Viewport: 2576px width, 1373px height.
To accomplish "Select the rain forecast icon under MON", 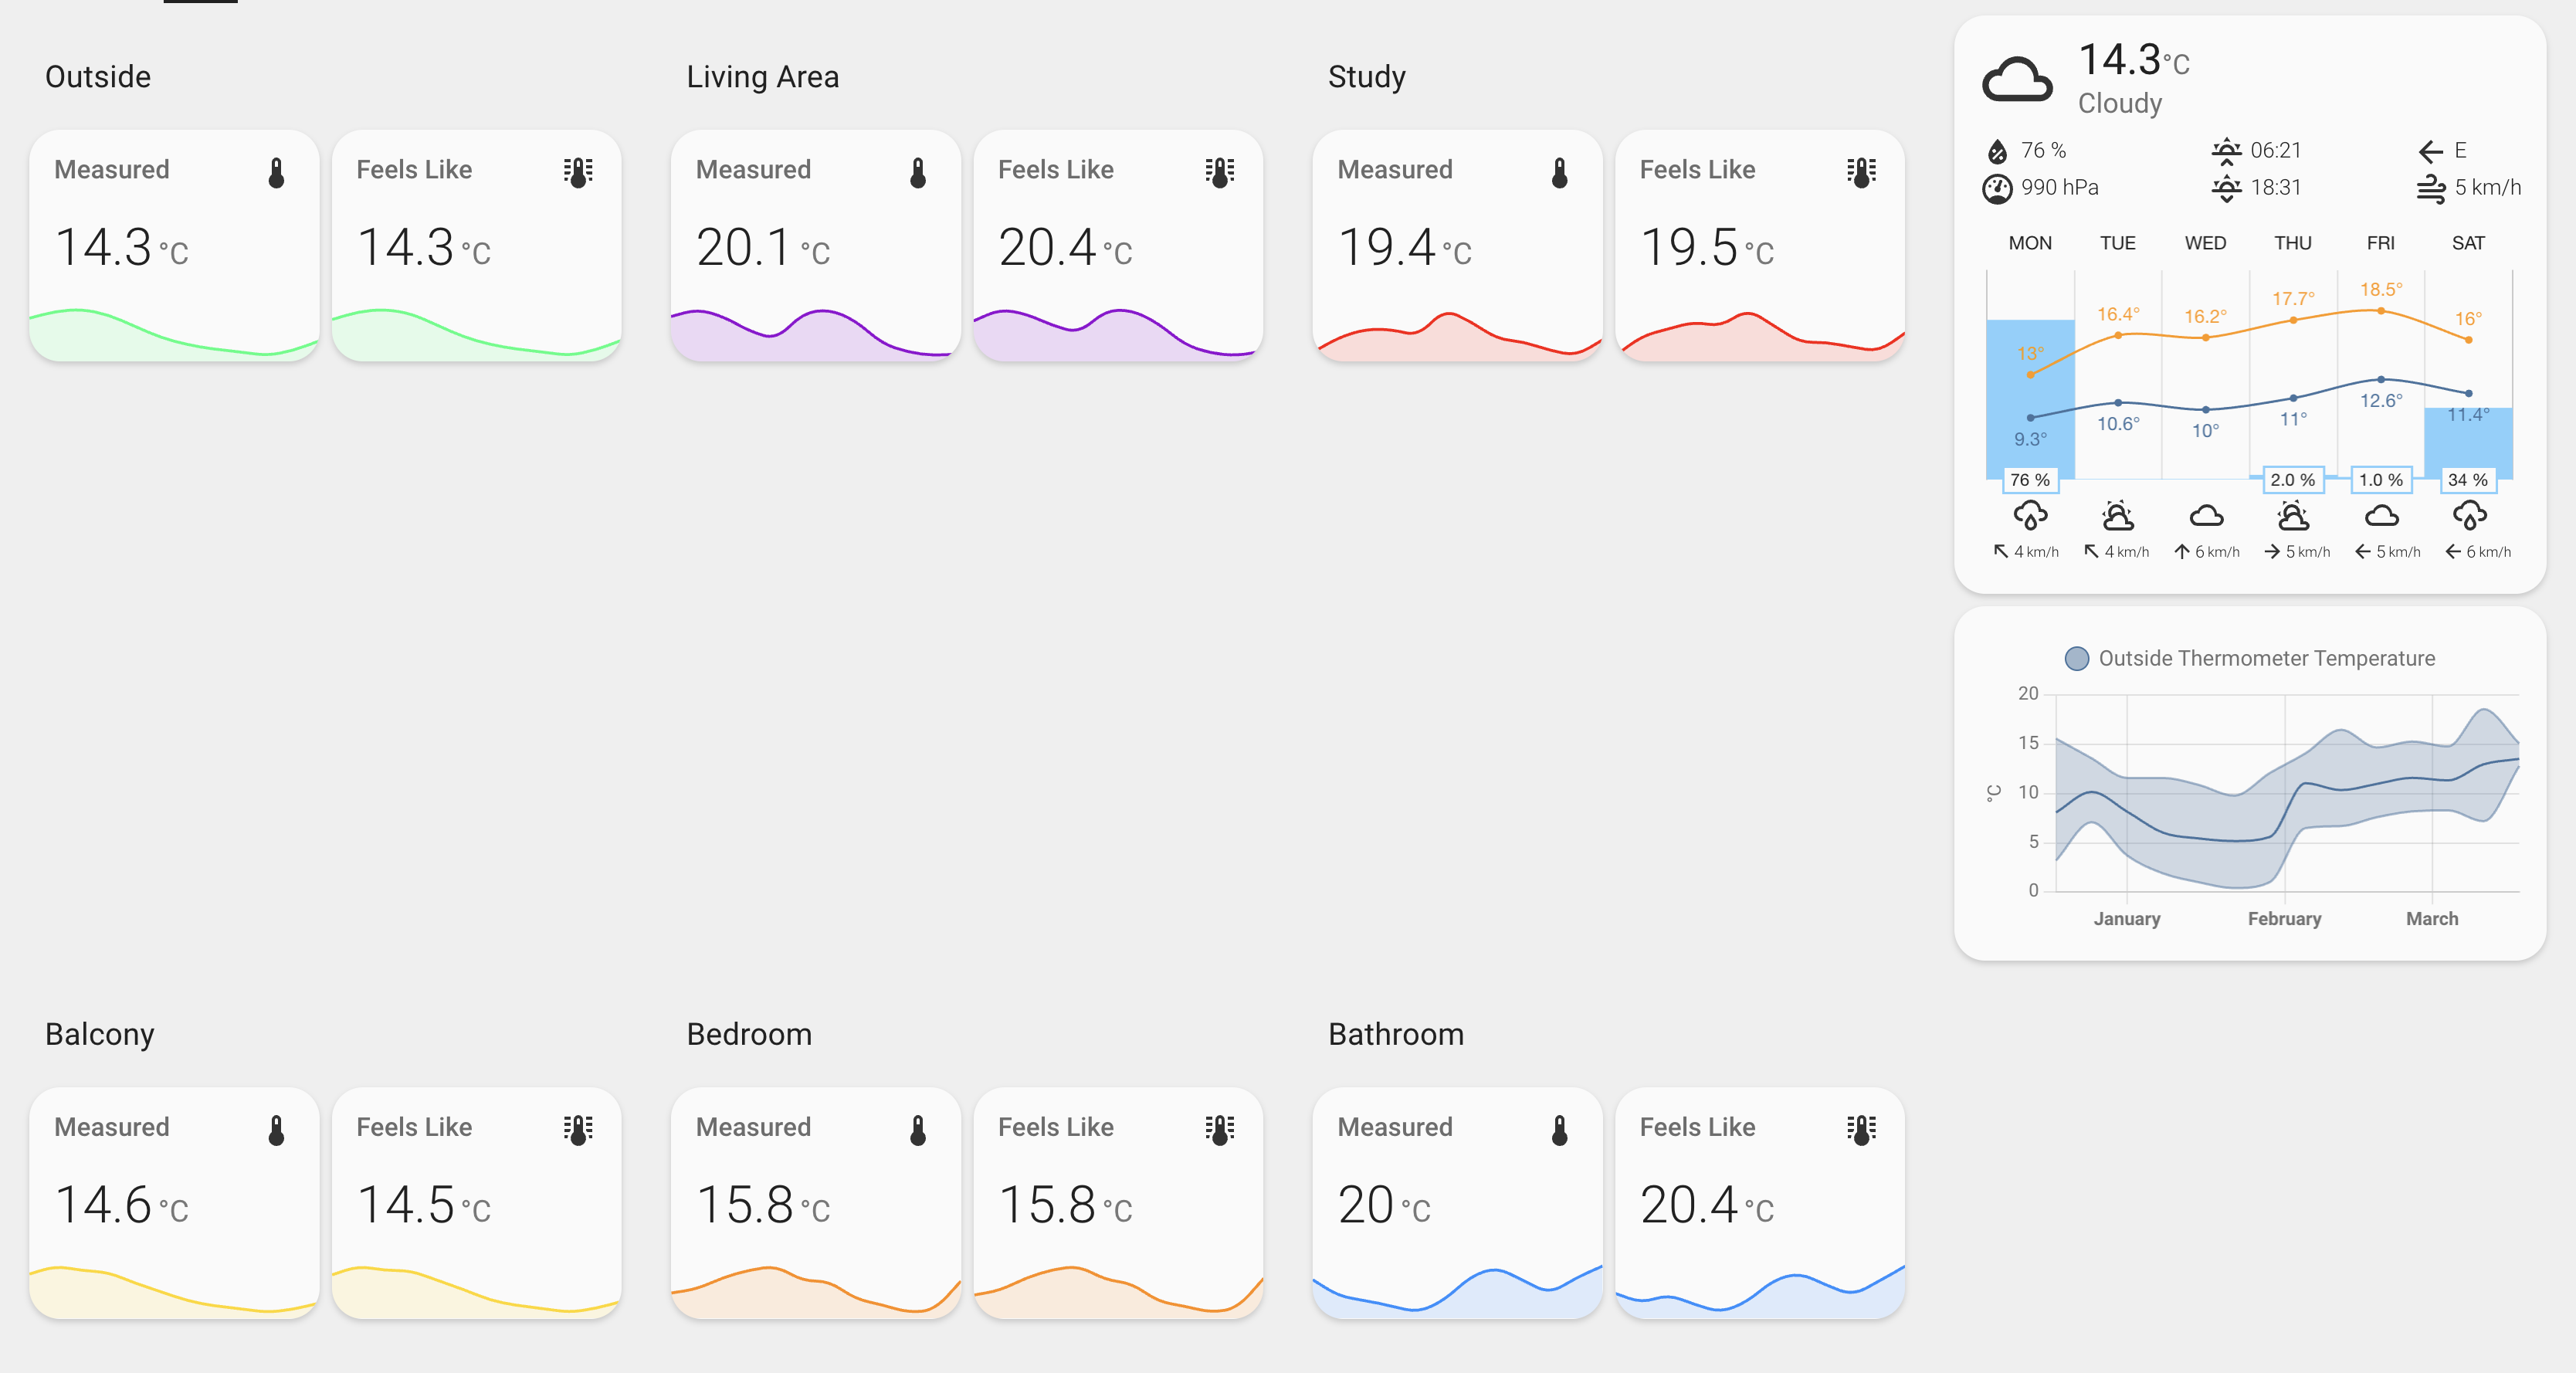I will (x=2029, y=516).
